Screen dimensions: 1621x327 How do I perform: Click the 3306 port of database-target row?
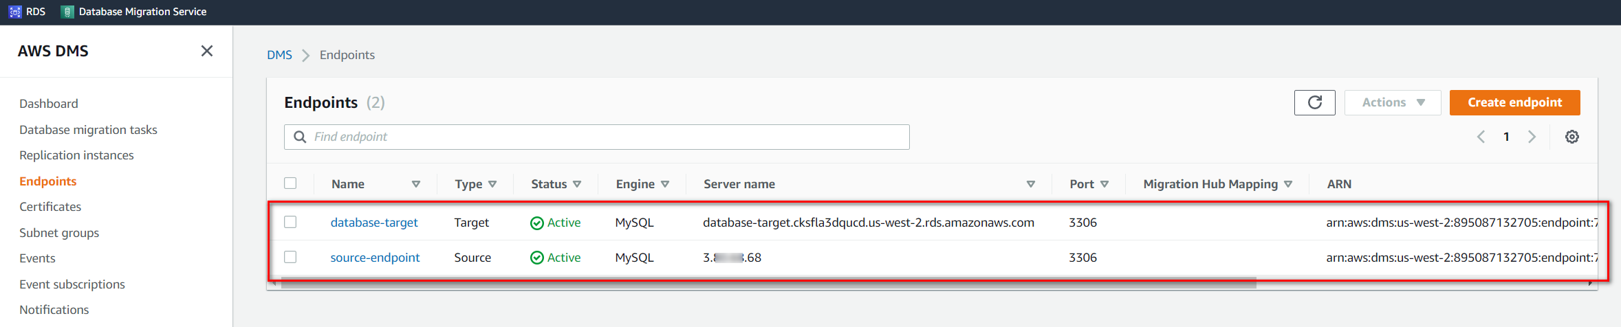pos(1083,223)
